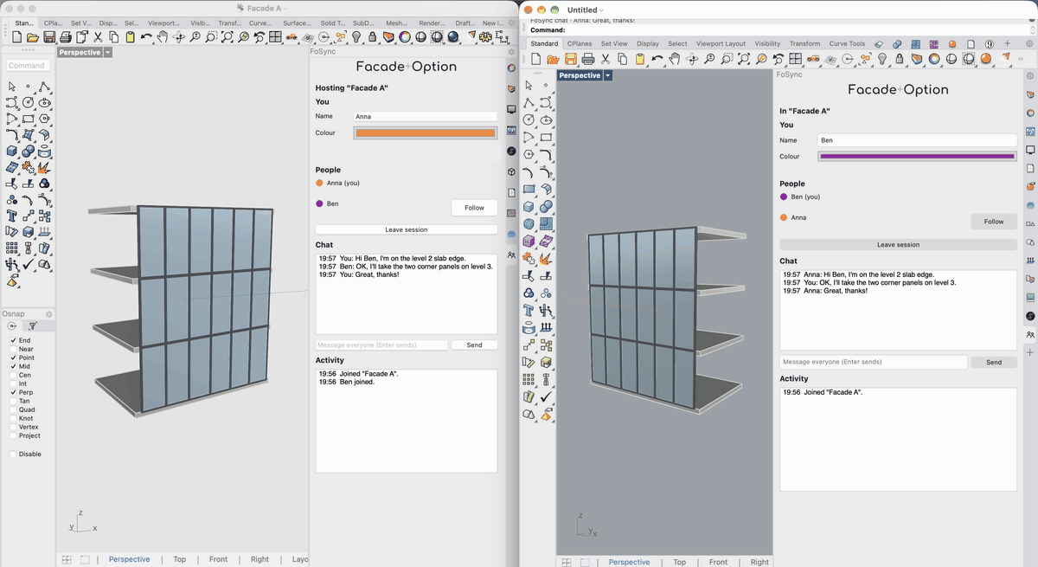Viewport: 1038px width, 567px height.
Task: Toggle the End osnap checkbox
Action: coord(13,340)
